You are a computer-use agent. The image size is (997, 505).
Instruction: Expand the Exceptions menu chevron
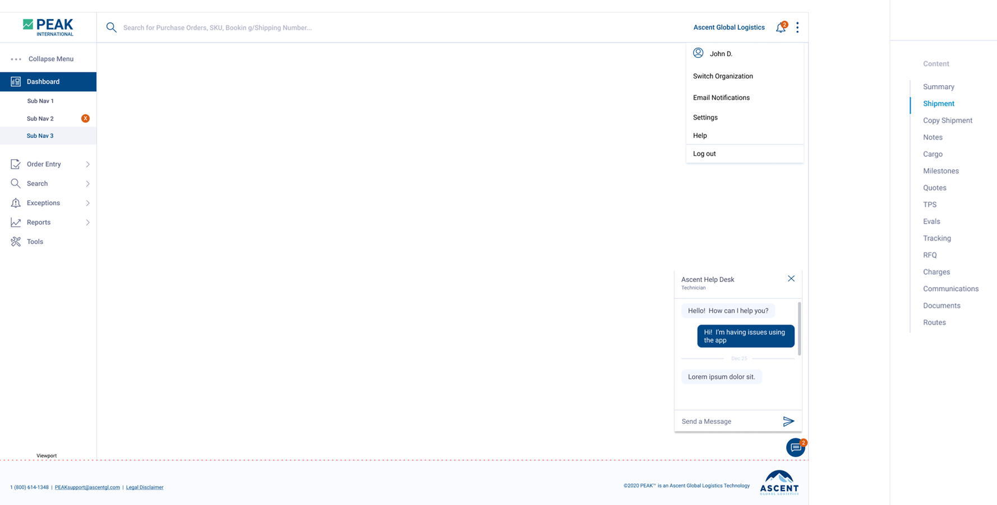pos(87,203)
